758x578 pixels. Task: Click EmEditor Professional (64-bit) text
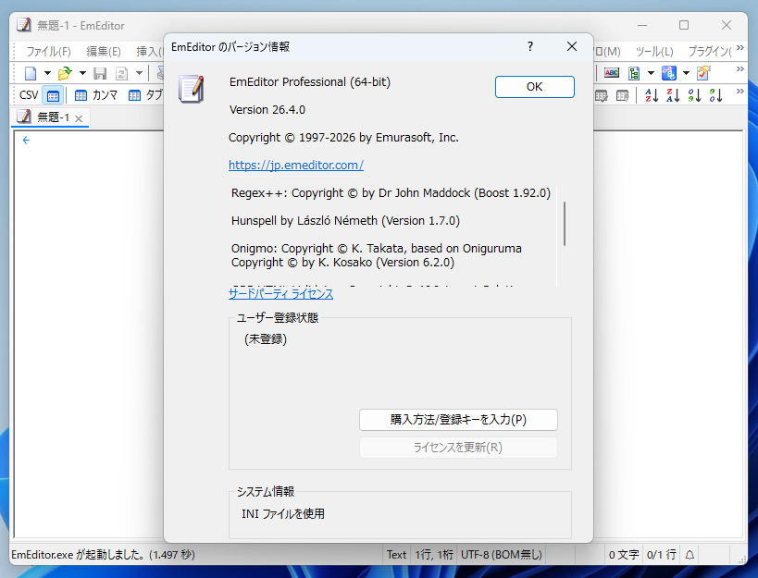[x=310, y=82]
